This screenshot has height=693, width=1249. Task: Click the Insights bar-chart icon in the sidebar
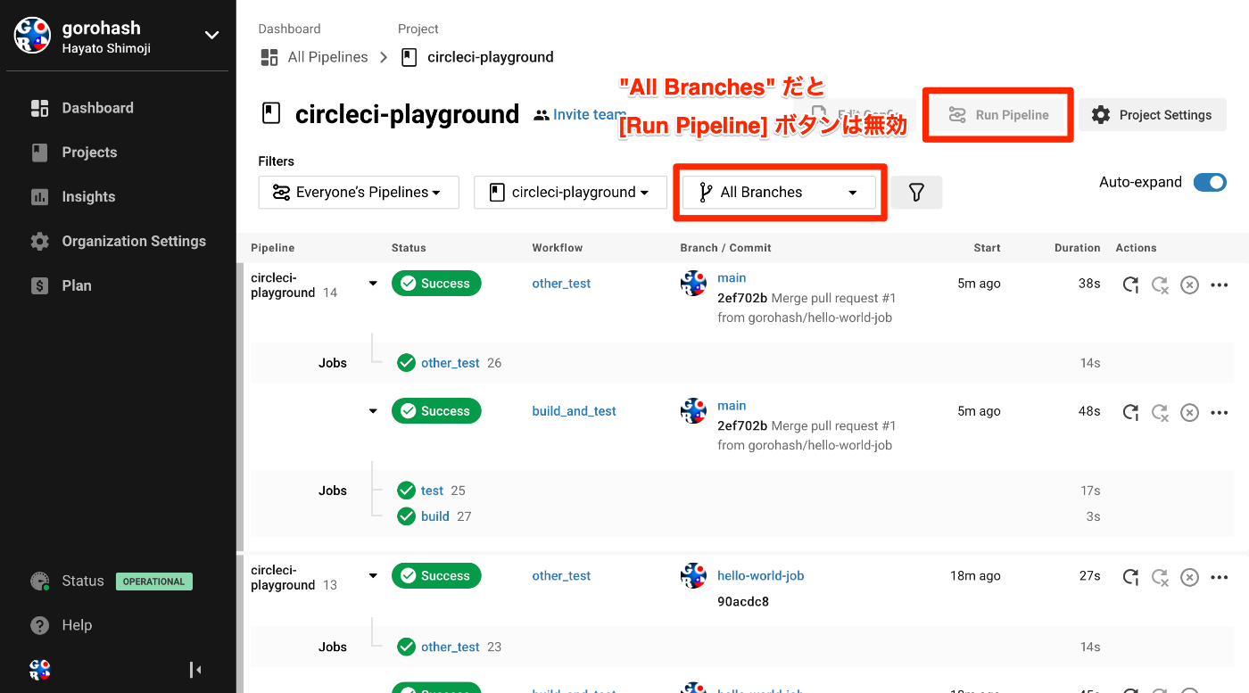click(39, 197)
